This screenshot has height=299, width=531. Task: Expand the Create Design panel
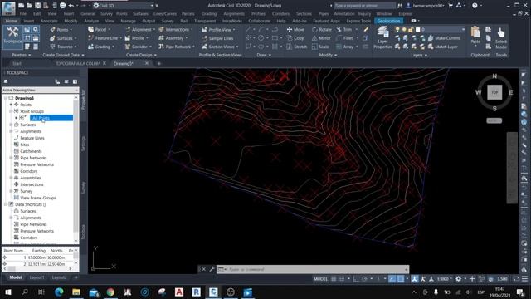coord(141,55)
